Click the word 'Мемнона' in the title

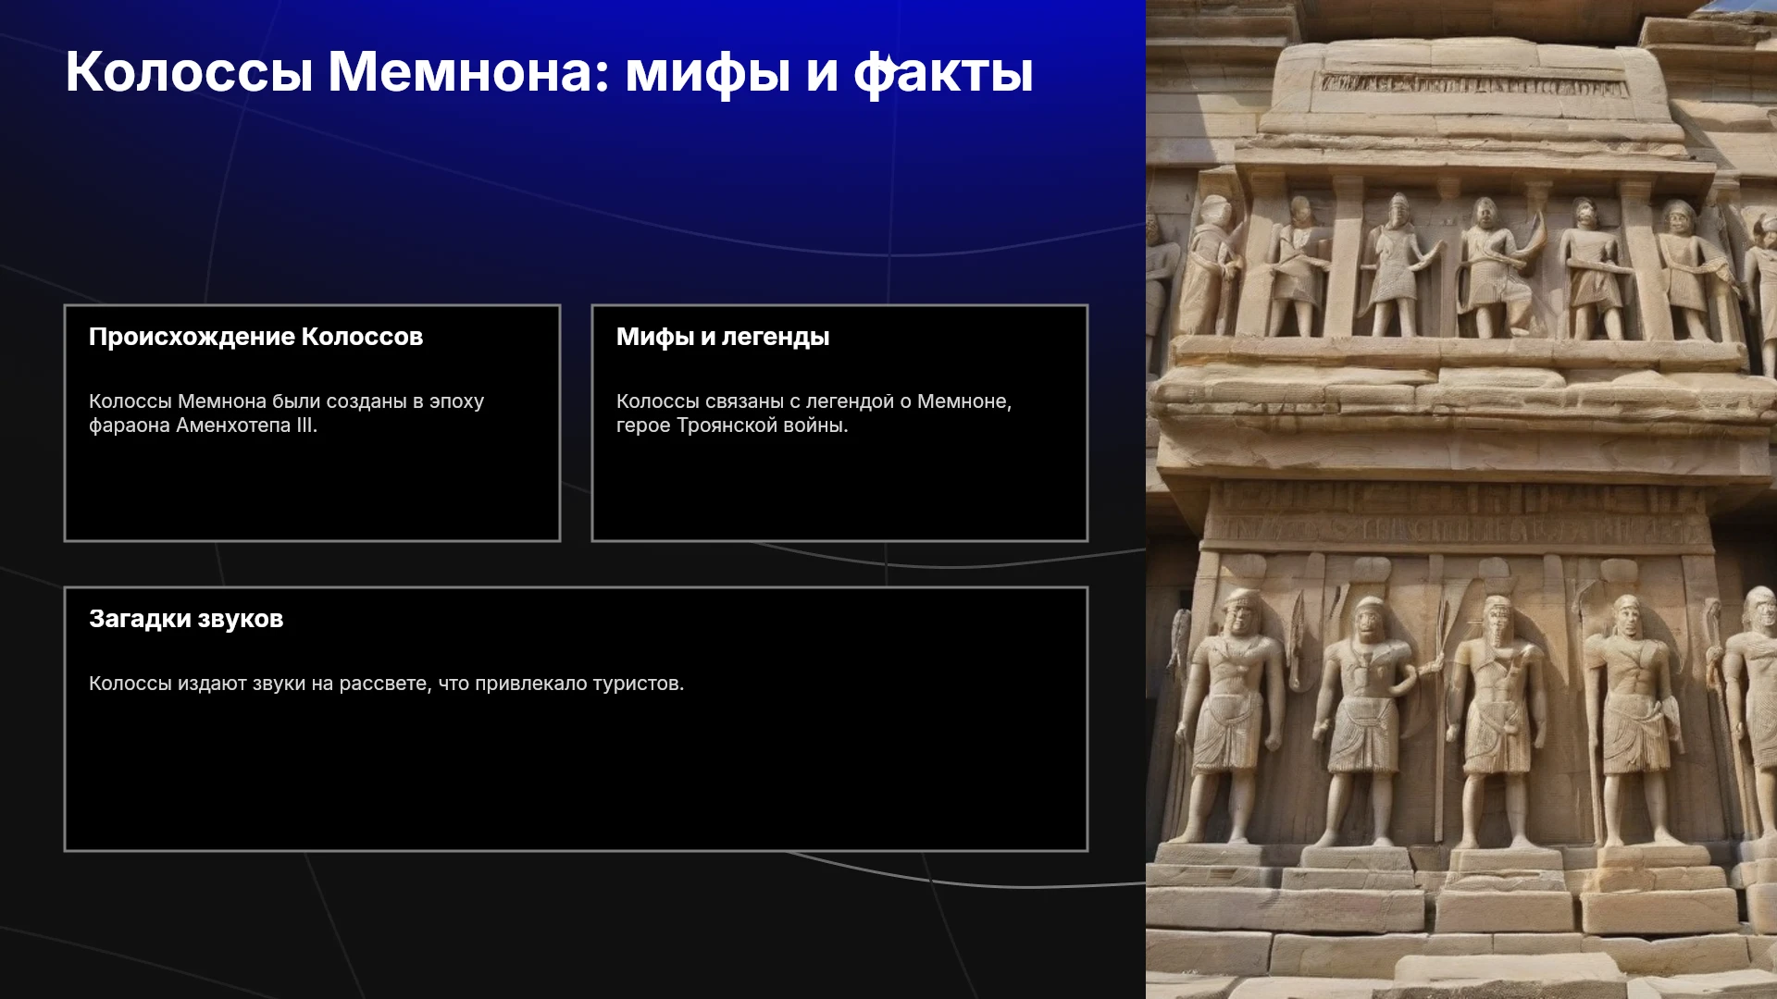[x=460, y=72]
